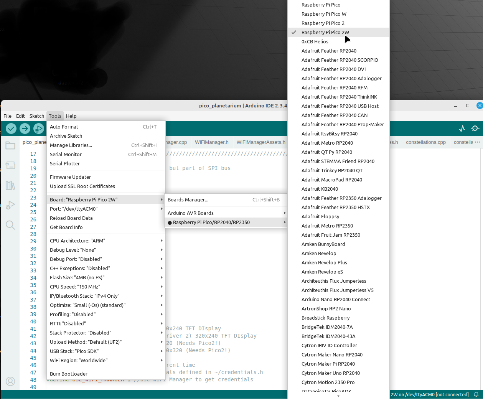This screenshot has height=399, width=483.
Task: Select Auto Format from Tools menu
Action: coord(106,127)
